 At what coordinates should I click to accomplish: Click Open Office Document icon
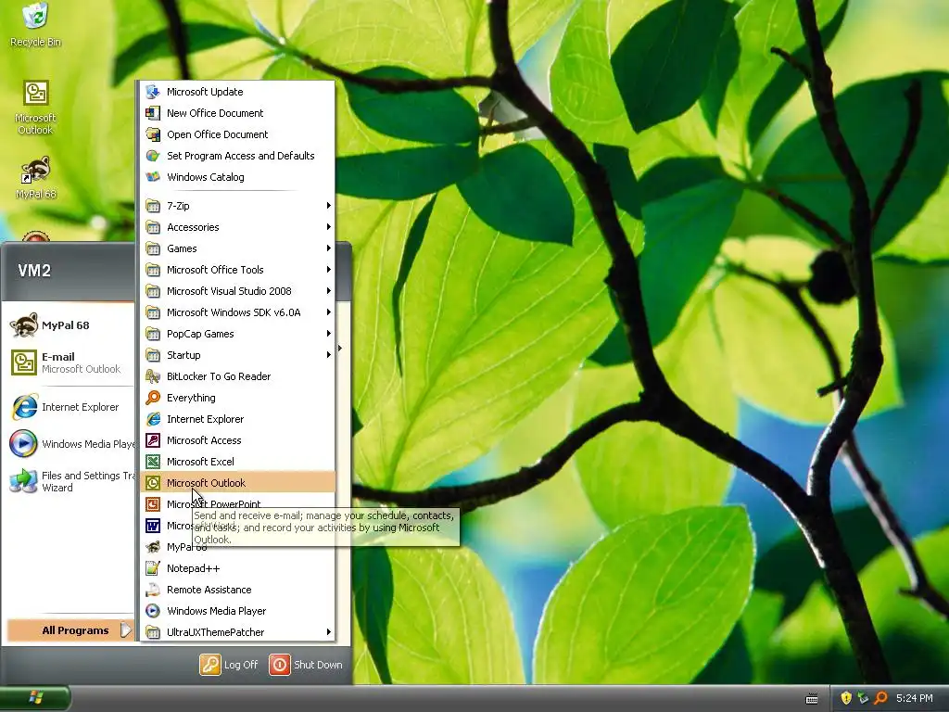pyautogui.click(x=153, y=134)
